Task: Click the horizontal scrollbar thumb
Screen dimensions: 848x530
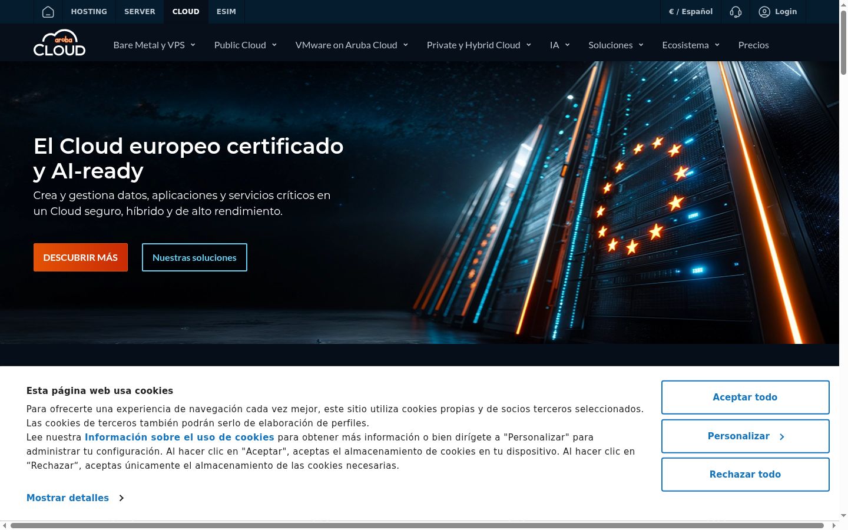Action: tap(417, 525)
